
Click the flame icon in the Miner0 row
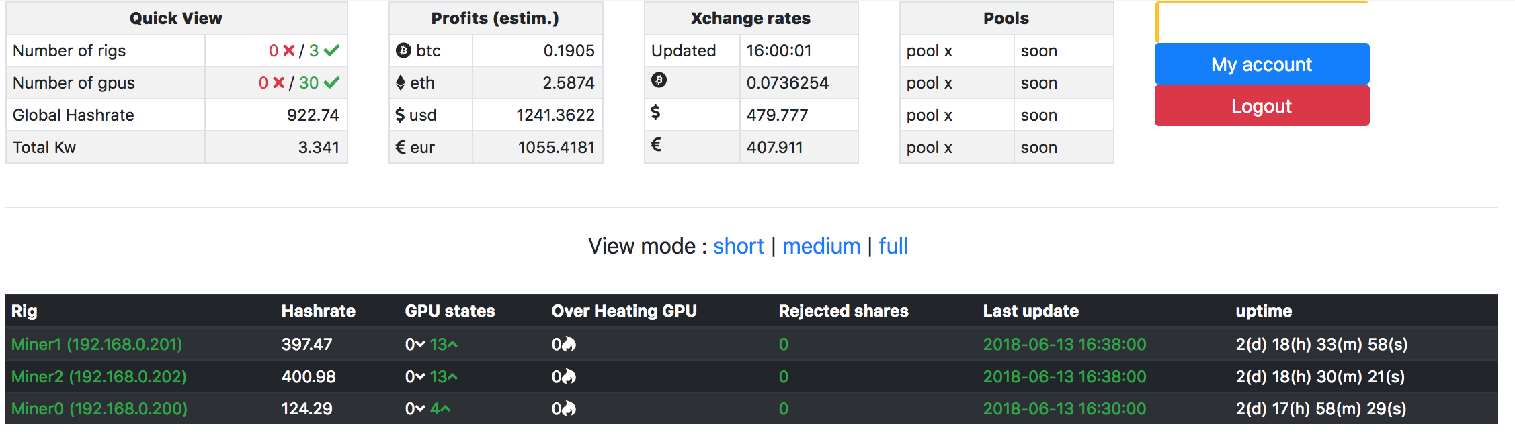(x=569, y=409)
